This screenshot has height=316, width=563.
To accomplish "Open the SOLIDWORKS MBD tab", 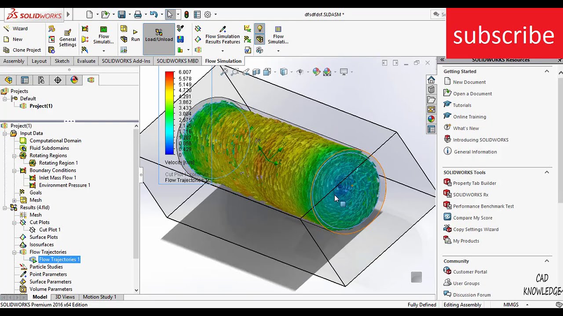I will pos(178,61).
